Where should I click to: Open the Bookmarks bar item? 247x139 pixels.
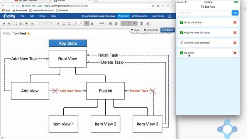click(20, 10)
